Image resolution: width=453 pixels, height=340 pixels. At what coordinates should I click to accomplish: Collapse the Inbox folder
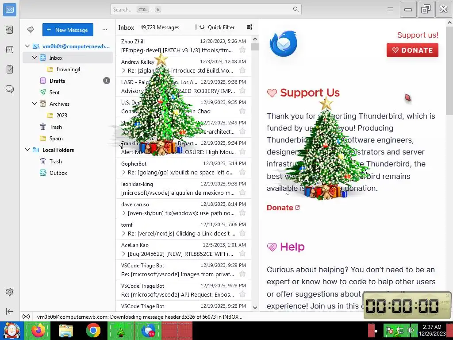point(35,58)
